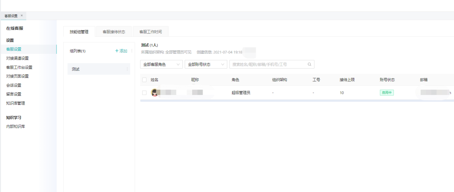
Task: Select the 测试 group in list
Action: tap(99, 69)
